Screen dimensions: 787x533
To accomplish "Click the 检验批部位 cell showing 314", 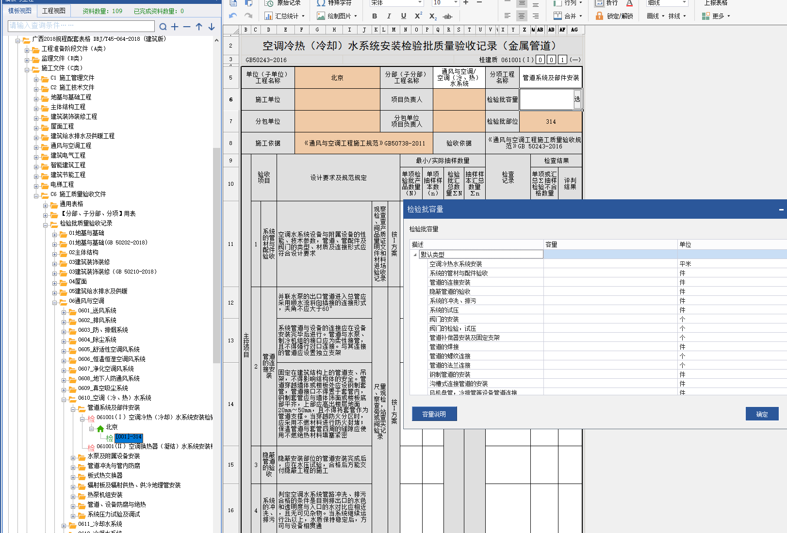I will tap(551, 122).
